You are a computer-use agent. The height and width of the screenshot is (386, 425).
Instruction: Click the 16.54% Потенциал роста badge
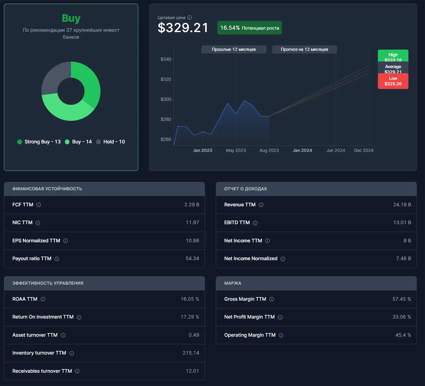pos(250,28)
